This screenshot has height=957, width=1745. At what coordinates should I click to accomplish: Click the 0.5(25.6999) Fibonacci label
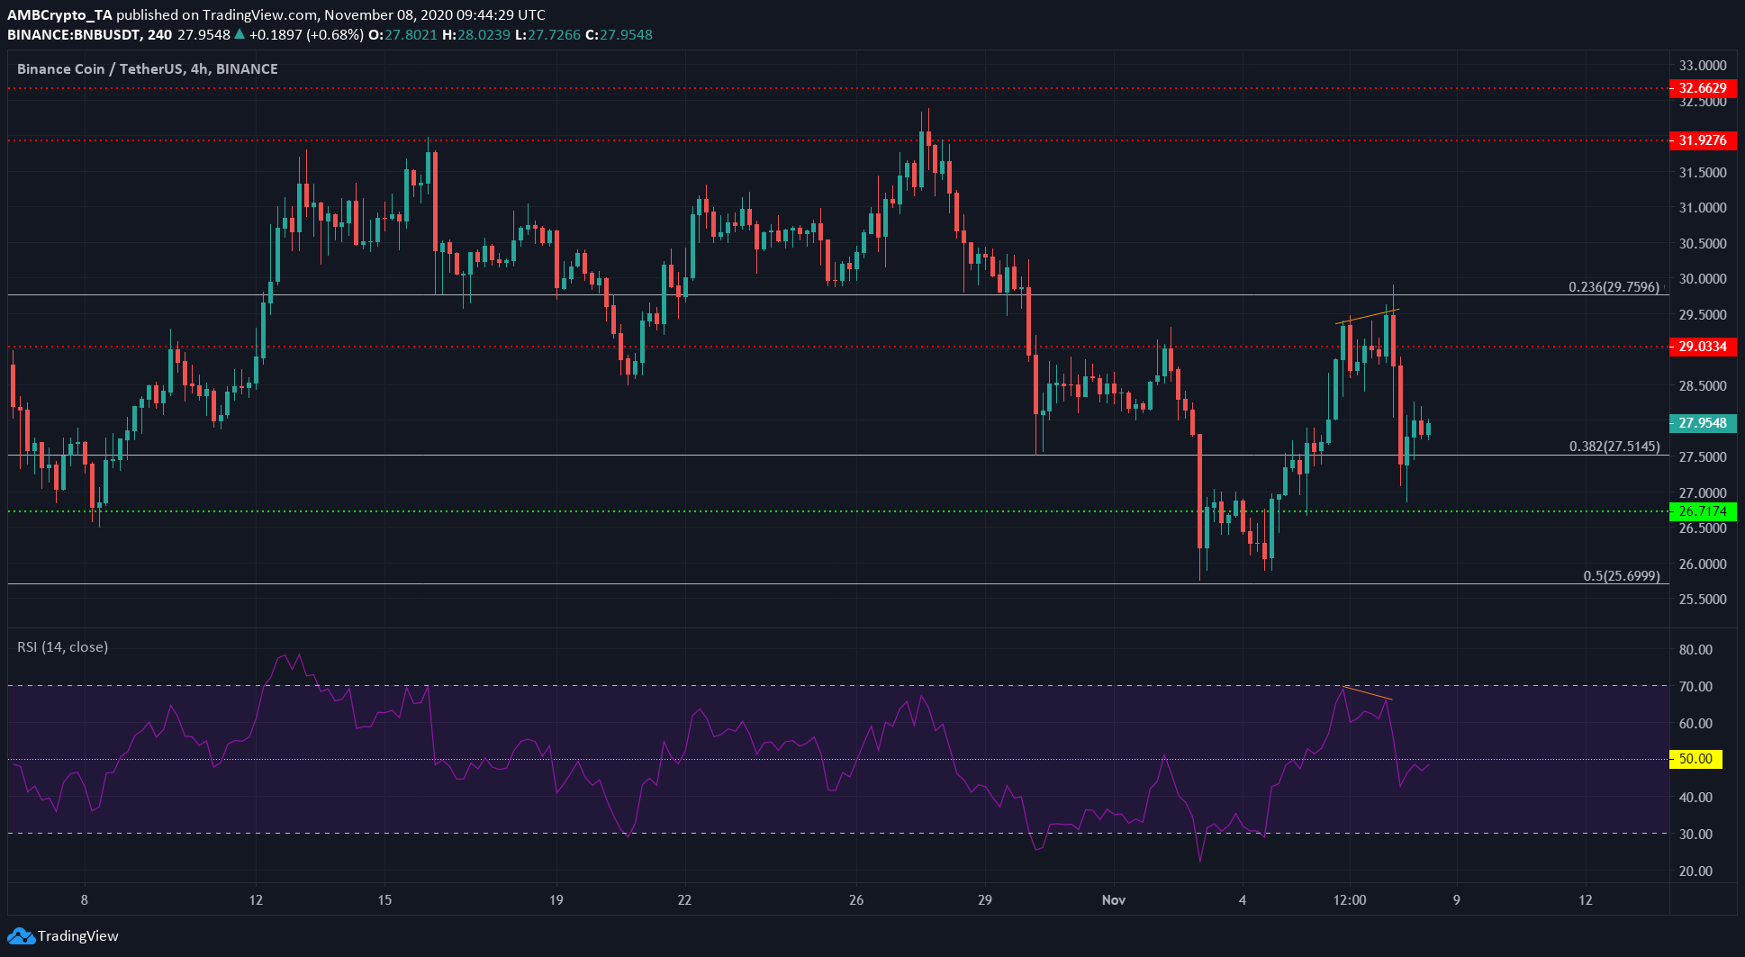(x=1621, y=576)
